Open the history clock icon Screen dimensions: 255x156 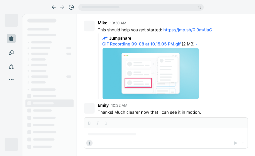tap(71, 7)
